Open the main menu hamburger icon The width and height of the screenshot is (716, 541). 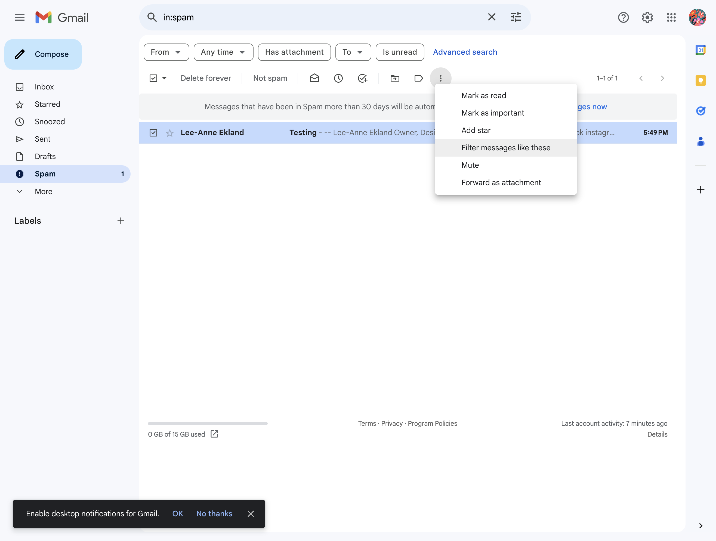19,17
